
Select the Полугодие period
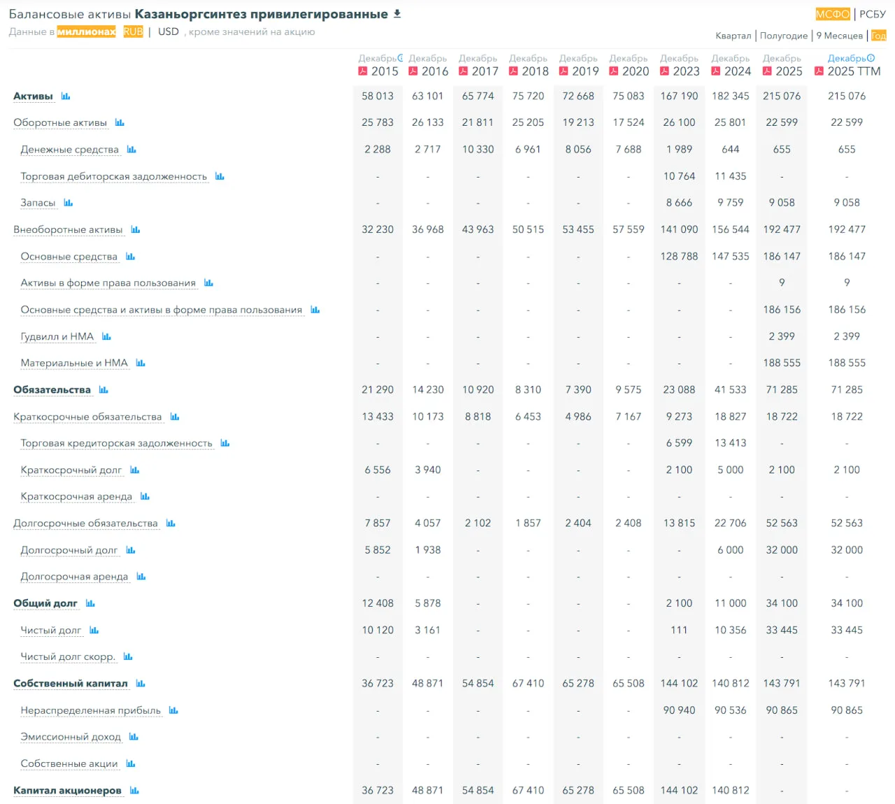pyautogui.click(x=784, y=36)
